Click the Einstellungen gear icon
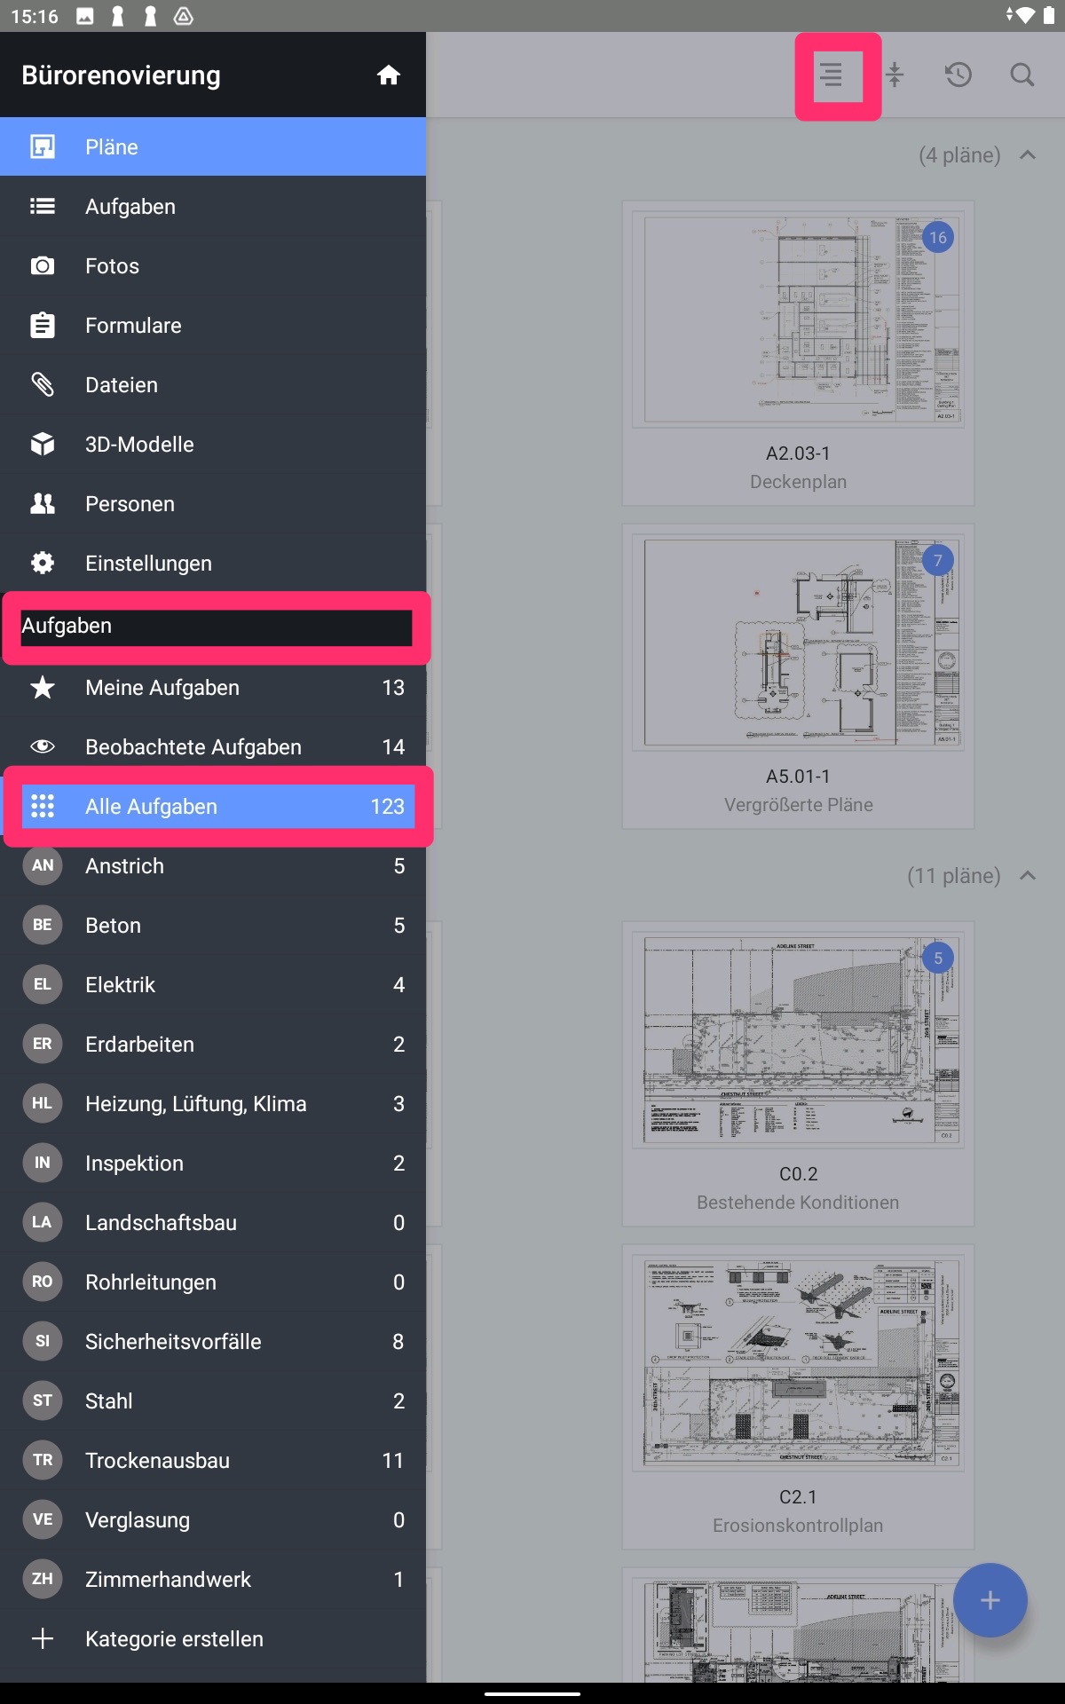 click(43, 563)
